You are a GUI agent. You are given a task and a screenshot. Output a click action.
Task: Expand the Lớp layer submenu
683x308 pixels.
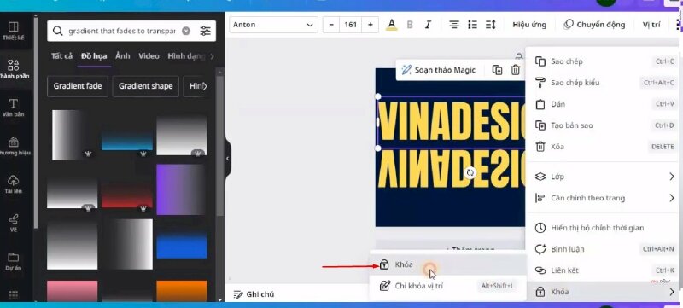[x=604, y=177]
